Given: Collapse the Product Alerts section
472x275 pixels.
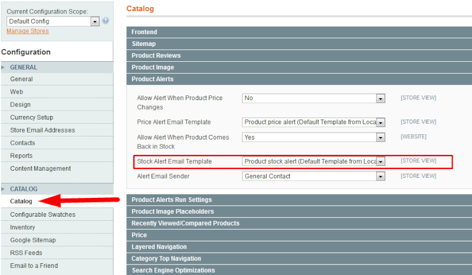Looking at the screenshot, I should point(299,79).
